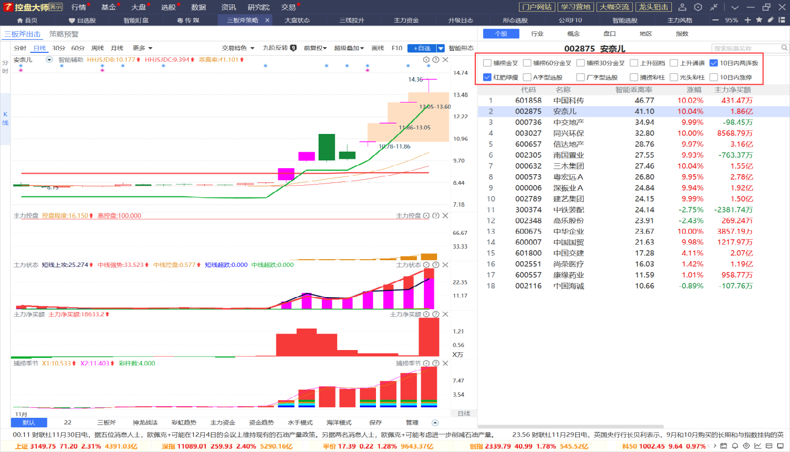Enable the 捕捞60分金叉 checkbox
Viewport: 790px width, 452px height.
pyautogui.click(x=527, y=63)
